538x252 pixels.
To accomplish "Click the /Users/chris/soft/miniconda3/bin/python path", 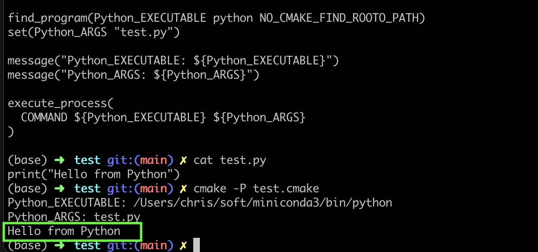I will [x=263, y=203].
